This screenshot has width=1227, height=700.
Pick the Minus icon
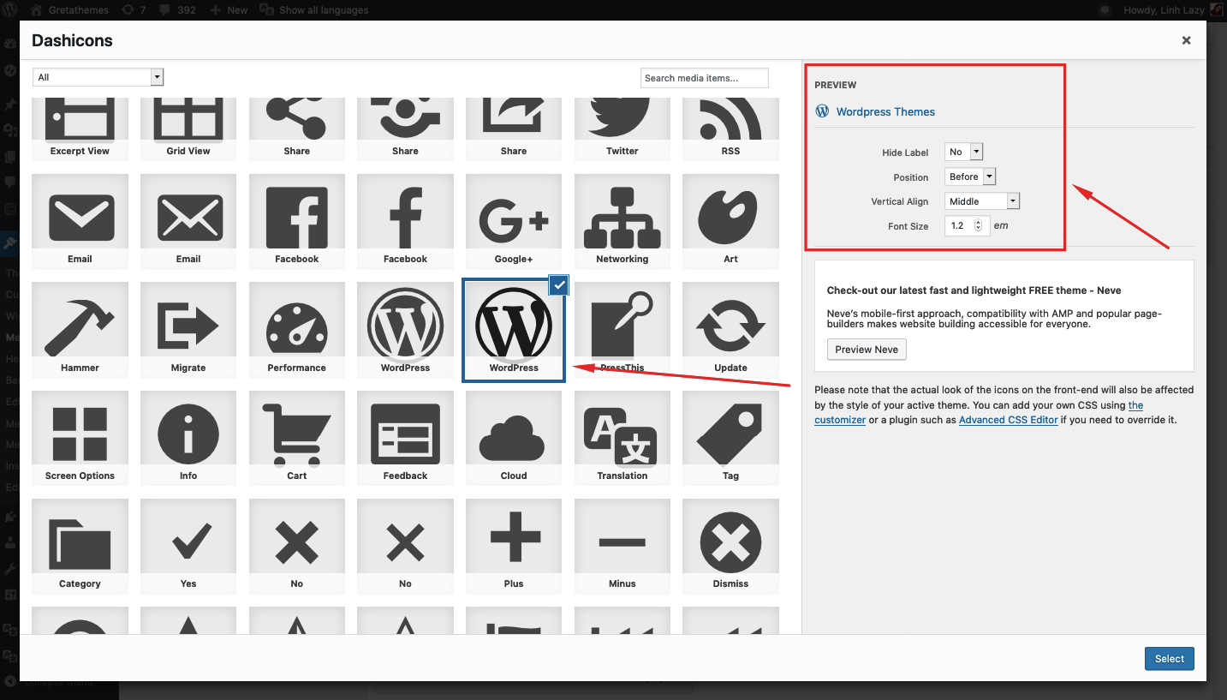pos(622,547)
